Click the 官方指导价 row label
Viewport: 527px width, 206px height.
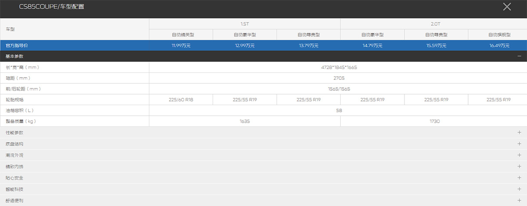16,46
